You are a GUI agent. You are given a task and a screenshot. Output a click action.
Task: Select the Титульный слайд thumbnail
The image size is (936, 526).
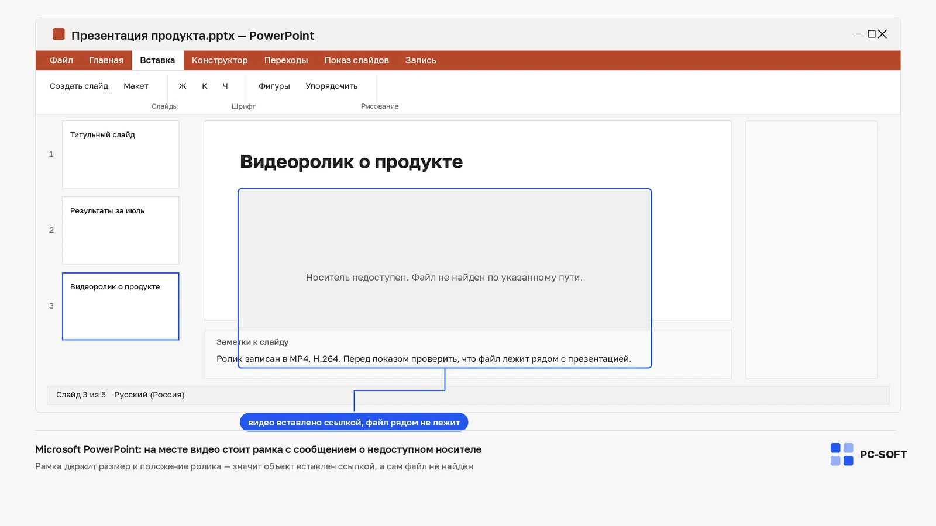(121, 154)
